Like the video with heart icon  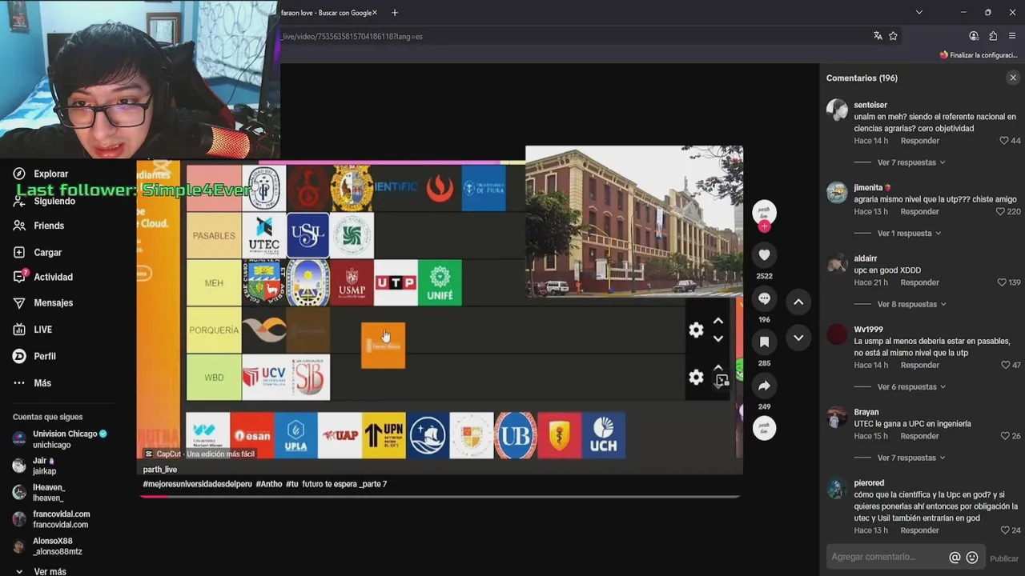pos(764,254)
